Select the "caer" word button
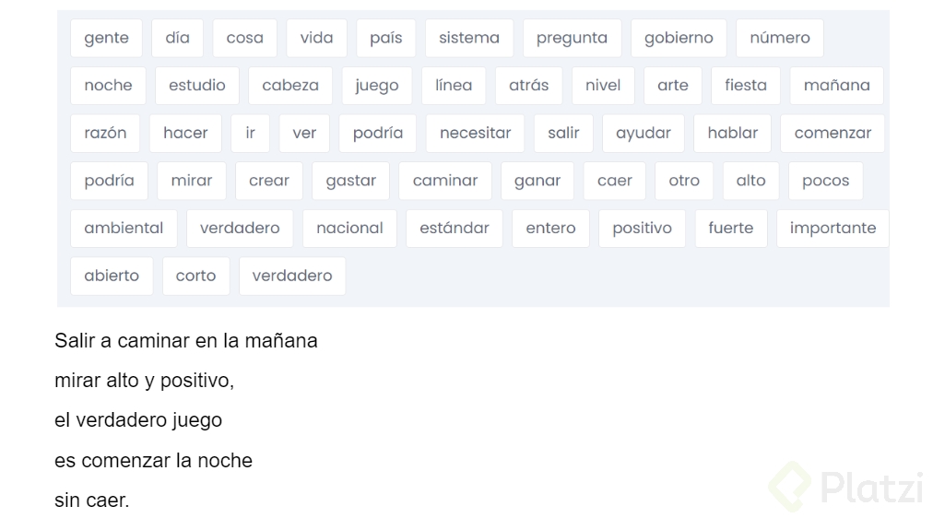933x518 pixels. click(x=614, y=181)
